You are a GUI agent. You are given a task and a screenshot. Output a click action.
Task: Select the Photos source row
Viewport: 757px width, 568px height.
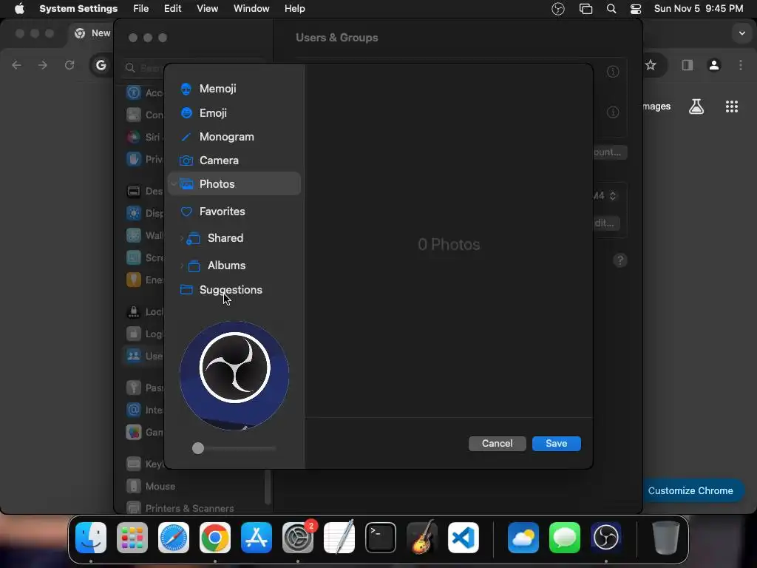point(234,183)
